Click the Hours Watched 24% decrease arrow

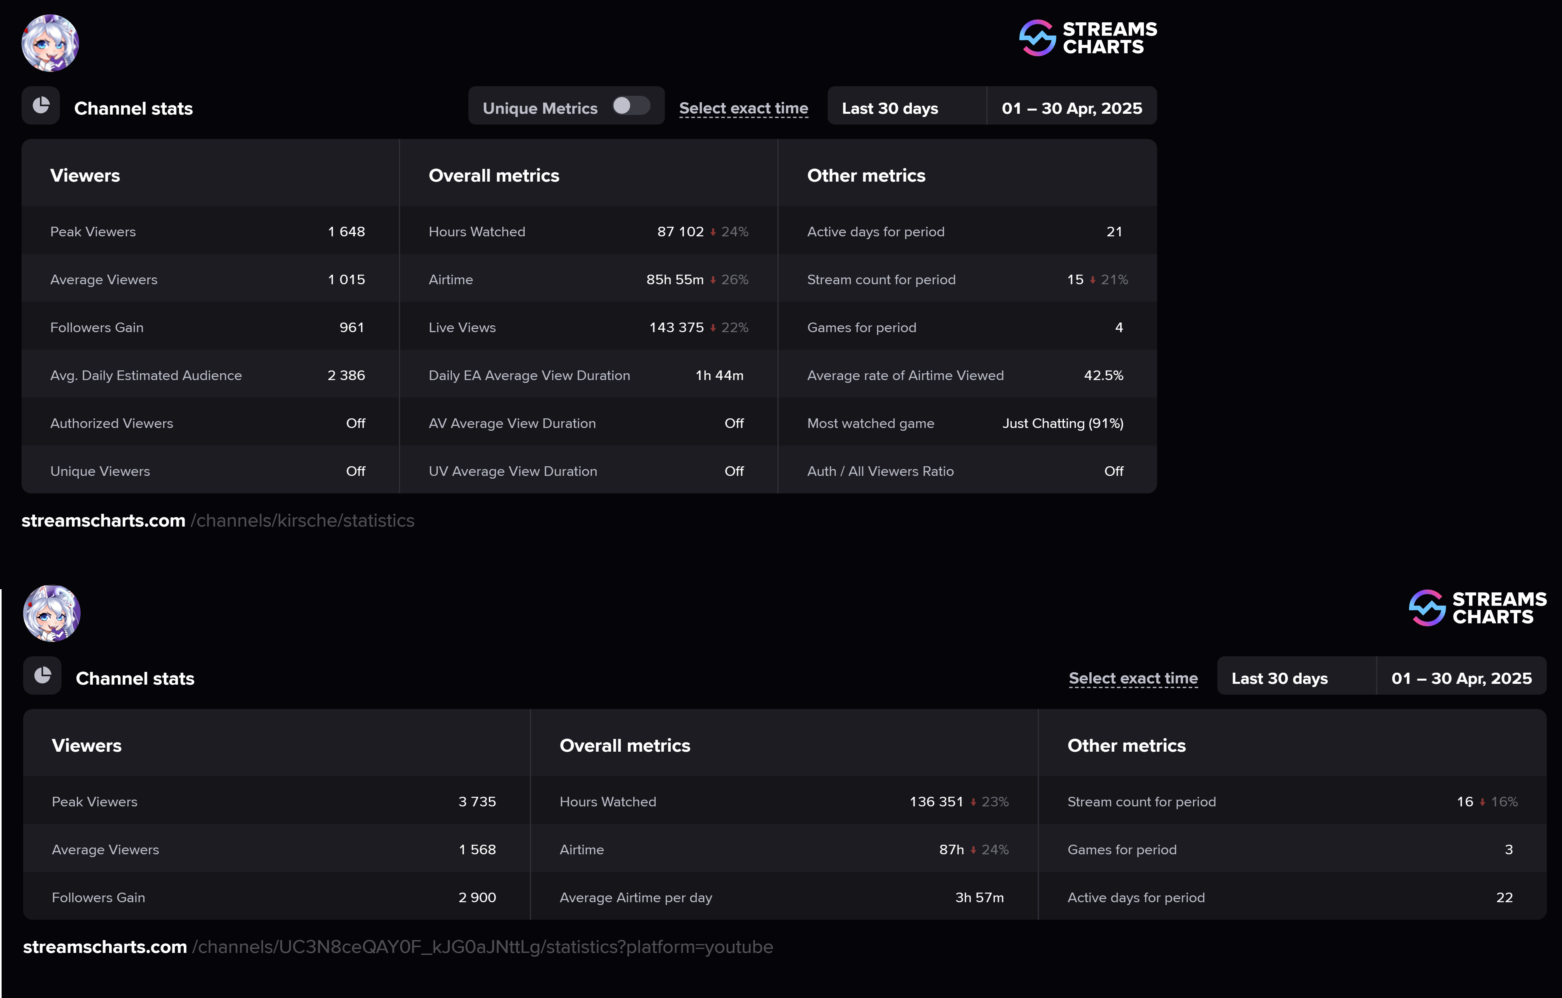point(713,232)
